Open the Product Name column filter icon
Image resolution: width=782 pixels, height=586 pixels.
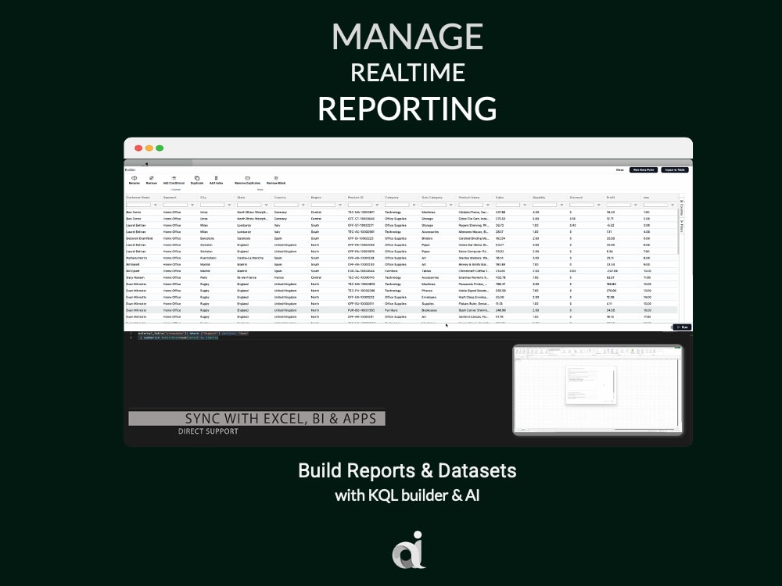487,205
